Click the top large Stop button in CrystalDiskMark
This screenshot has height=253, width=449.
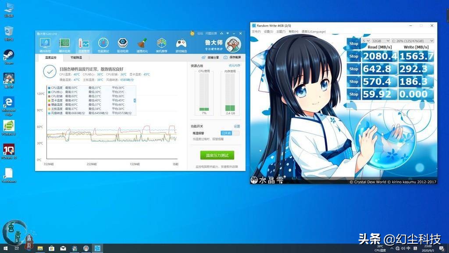click(x=354, y=43)
